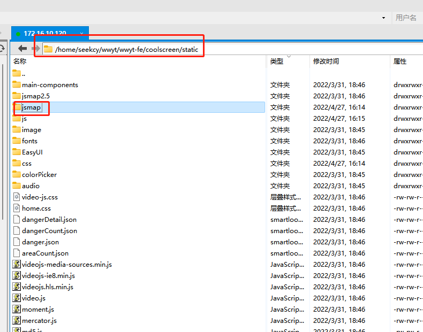This screenshot has width=423, height=332.
Task: Select the jsmap folder name
Action: tap(31, 107)
